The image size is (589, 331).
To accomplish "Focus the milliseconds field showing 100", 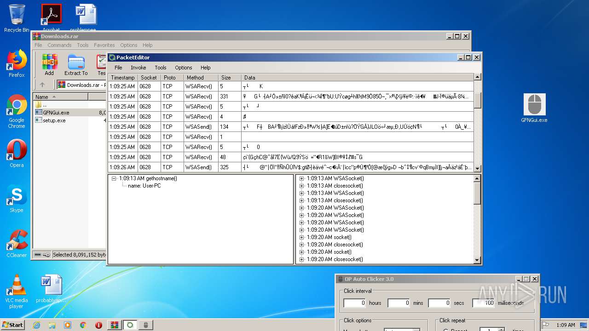I will (x=484, y=303).
